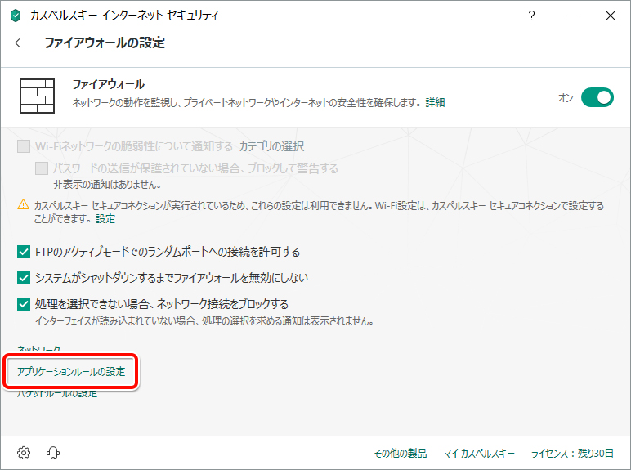Screen dimensions: 631x470
Task: Click the yellow warning triangle icon
Action: [24, 204]
